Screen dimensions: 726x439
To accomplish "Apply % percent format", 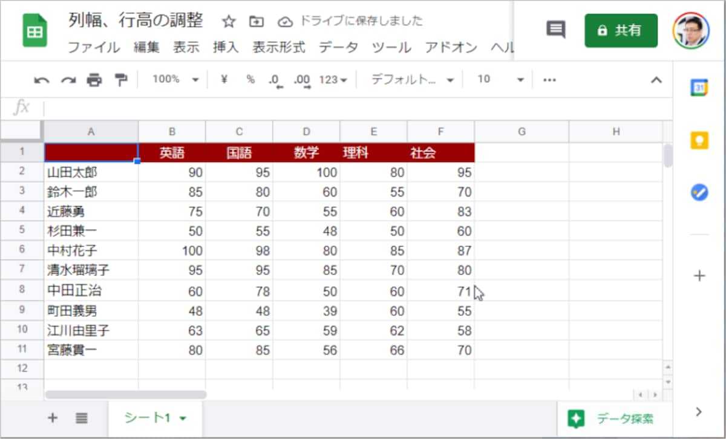I will click(250, 79).
